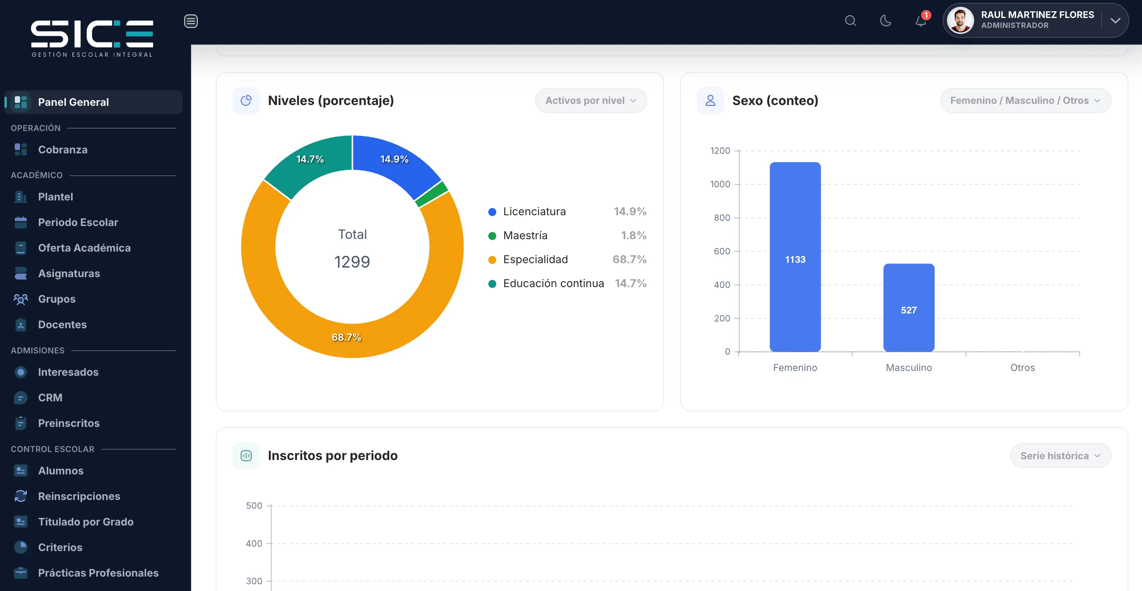
Task: Click the Femenino bar showing 1133
Action: click(795, 257)
